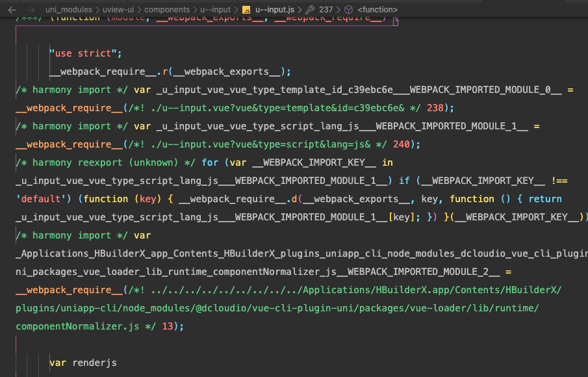
Task: Click the harmony reexport (unknown) comment
Action: pyautogui.click(x=105, y=162)
